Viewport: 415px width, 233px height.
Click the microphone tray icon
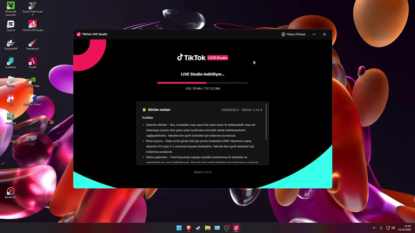coord(381,228)
